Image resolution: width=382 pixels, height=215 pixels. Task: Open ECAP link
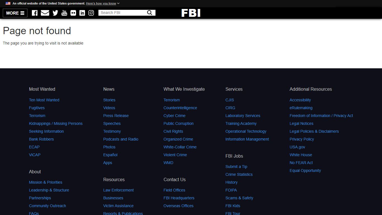[34, 147]
